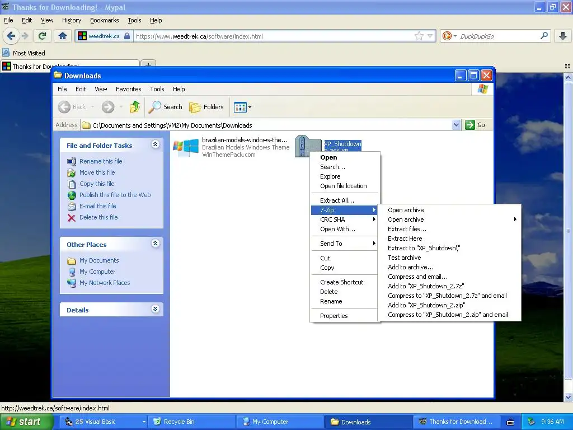This screenshot has height=430, width=573.
Task: Expand the Details panel
Action: [156, 309]
